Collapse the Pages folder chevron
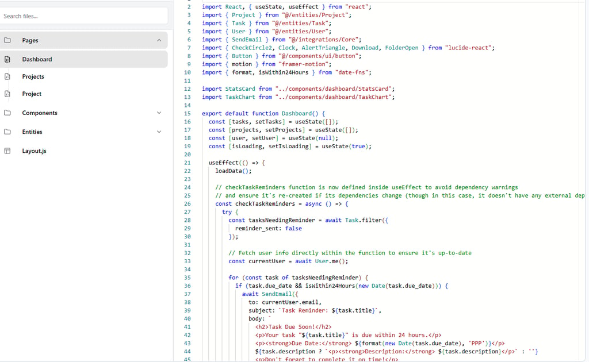The height and width of the screenshot is (362, 589). tap(159, 40)
